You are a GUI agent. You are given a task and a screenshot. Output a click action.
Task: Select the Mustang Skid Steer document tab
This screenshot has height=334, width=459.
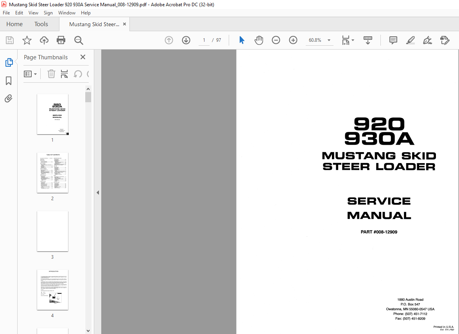[x=94, y=24]
